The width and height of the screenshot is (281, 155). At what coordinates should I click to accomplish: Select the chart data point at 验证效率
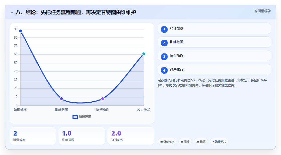(x=20, y=31)
